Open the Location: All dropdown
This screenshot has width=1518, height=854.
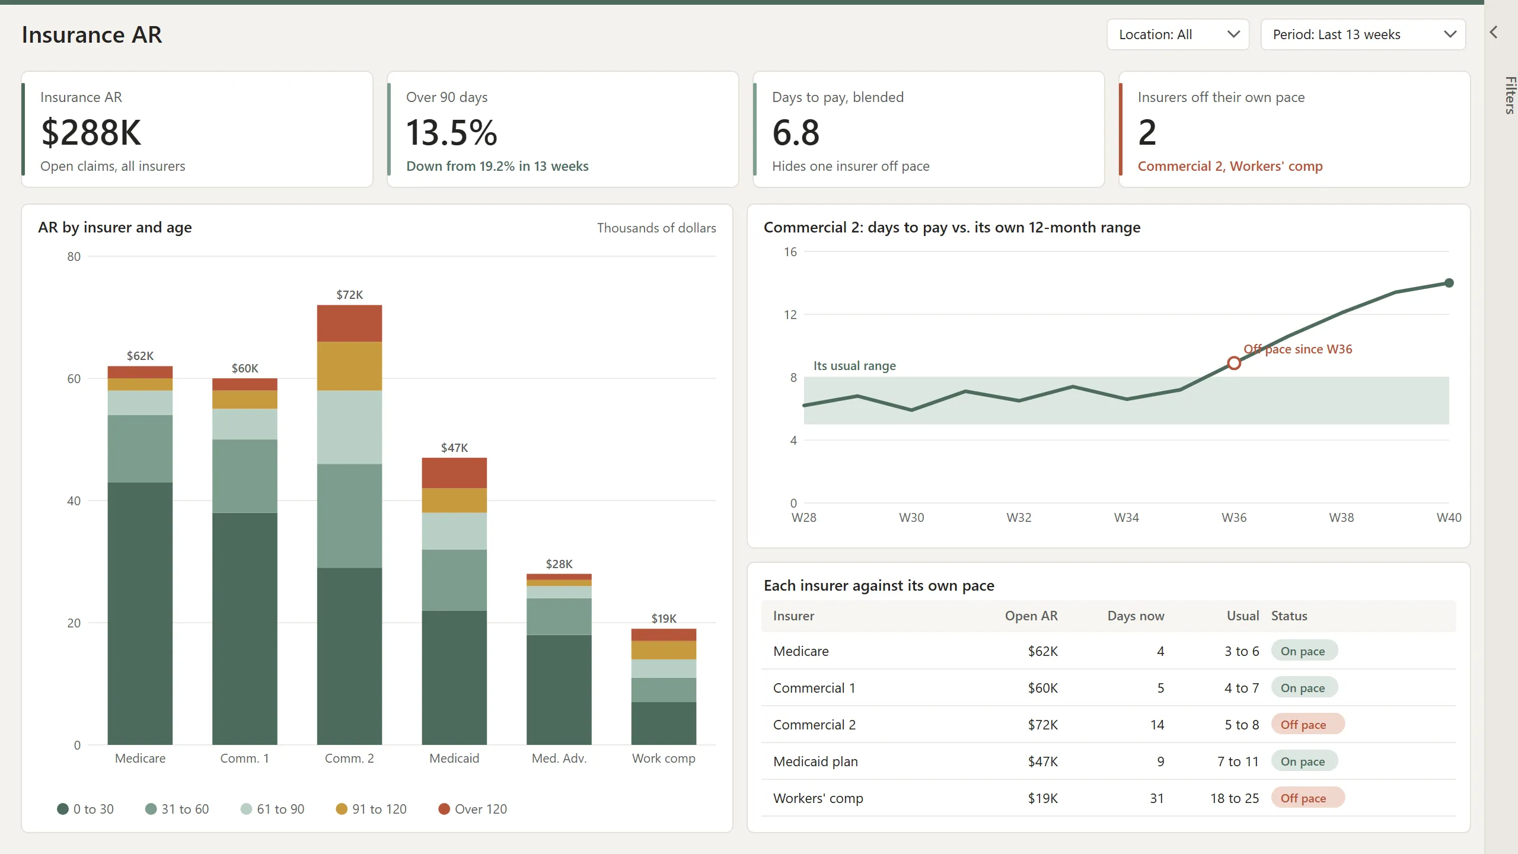tap(1178, 34)
